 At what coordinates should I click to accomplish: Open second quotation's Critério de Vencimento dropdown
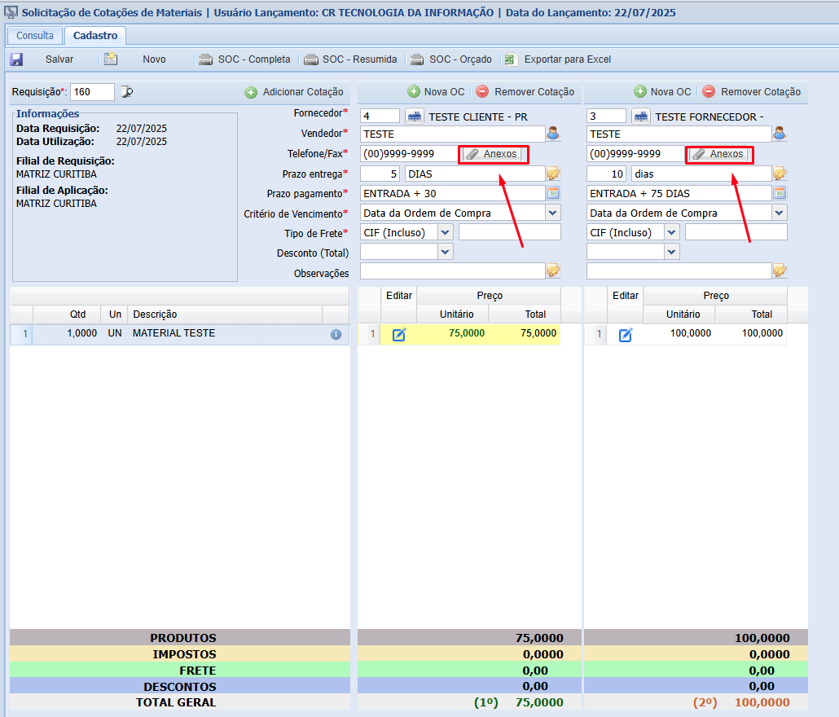780,213
